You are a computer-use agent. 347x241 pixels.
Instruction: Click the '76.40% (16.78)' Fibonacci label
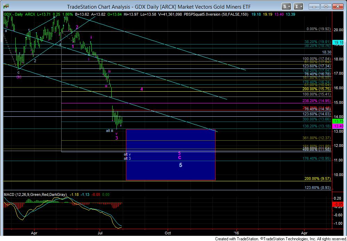tap(318, 74)
